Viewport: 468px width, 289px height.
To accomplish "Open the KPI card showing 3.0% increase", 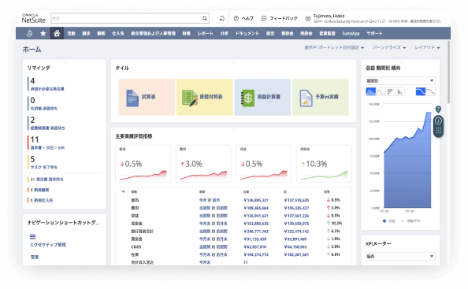I will pyautogui.click(x=203, y=164).
